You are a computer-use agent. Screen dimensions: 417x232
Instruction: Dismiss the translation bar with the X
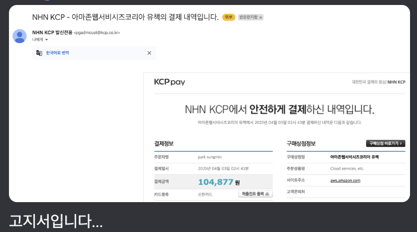click(x=149, y=53)
